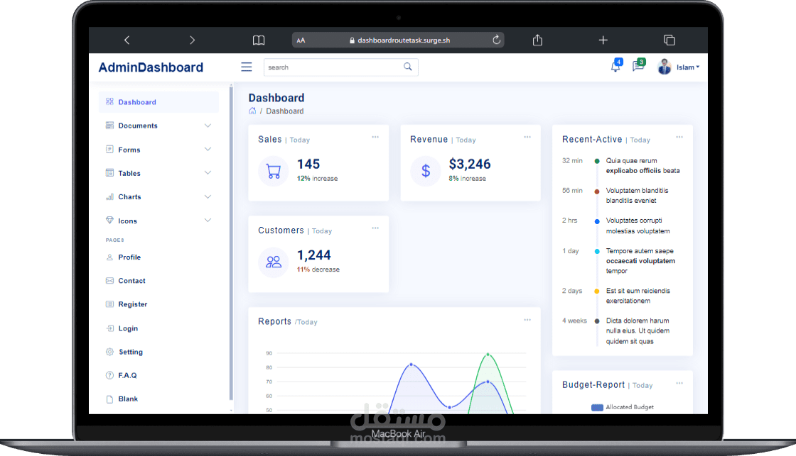Expand the Forms chevron

pyautogui.click(x=208, y=149)
